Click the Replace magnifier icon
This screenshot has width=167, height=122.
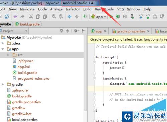61,17
